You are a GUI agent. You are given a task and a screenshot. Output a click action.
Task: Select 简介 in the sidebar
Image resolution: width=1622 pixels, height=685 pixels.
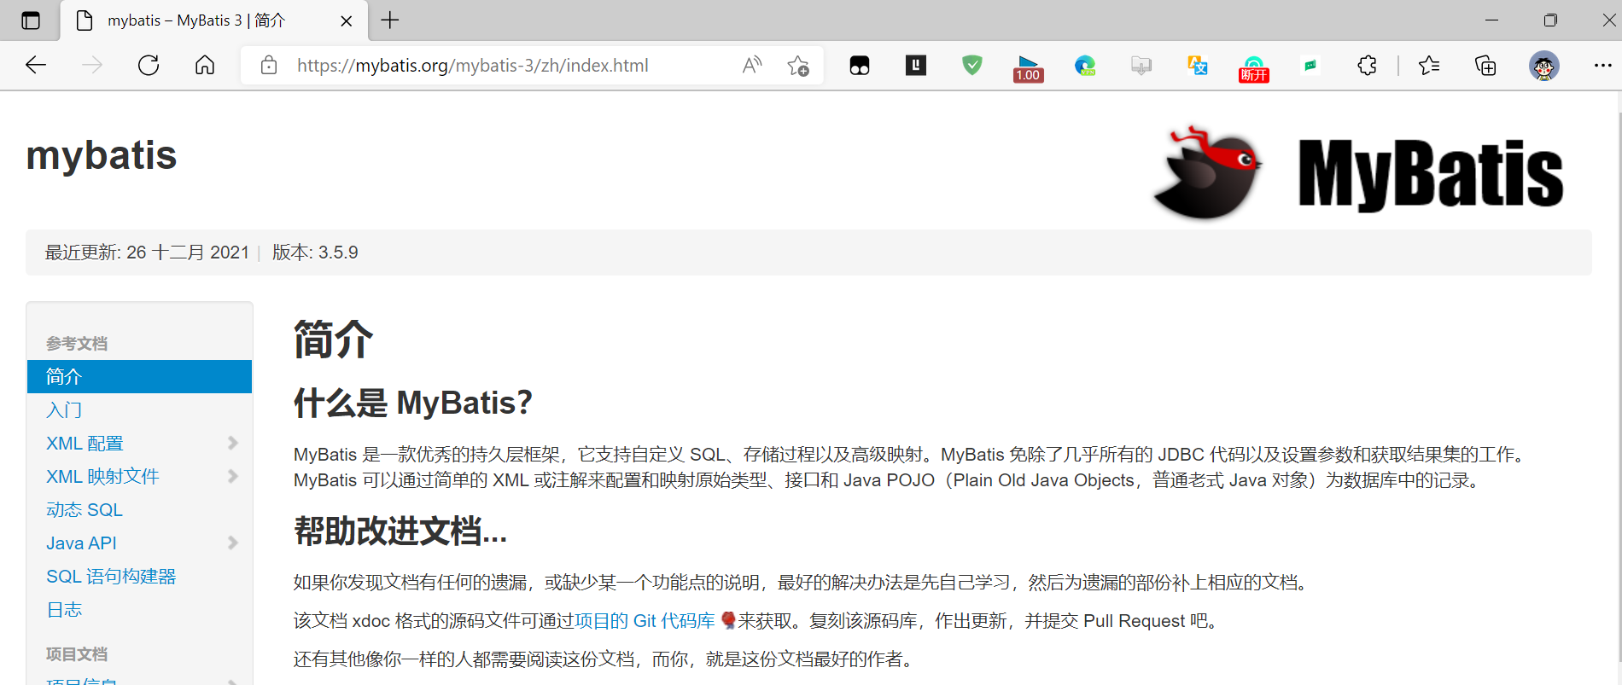tap(139, 376)
